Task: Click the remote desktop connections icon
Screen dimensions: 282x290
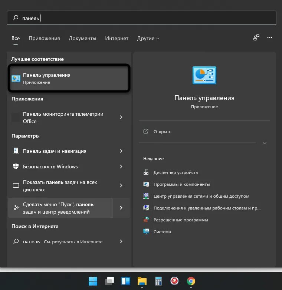Action: tap(146, 208)
